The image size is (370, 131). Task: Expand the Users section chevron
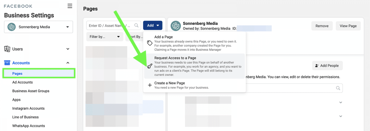(68, 49)
